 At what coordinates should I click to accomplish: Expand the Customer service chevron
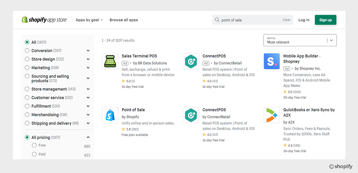pyautogui.click(x=88, y=97)
